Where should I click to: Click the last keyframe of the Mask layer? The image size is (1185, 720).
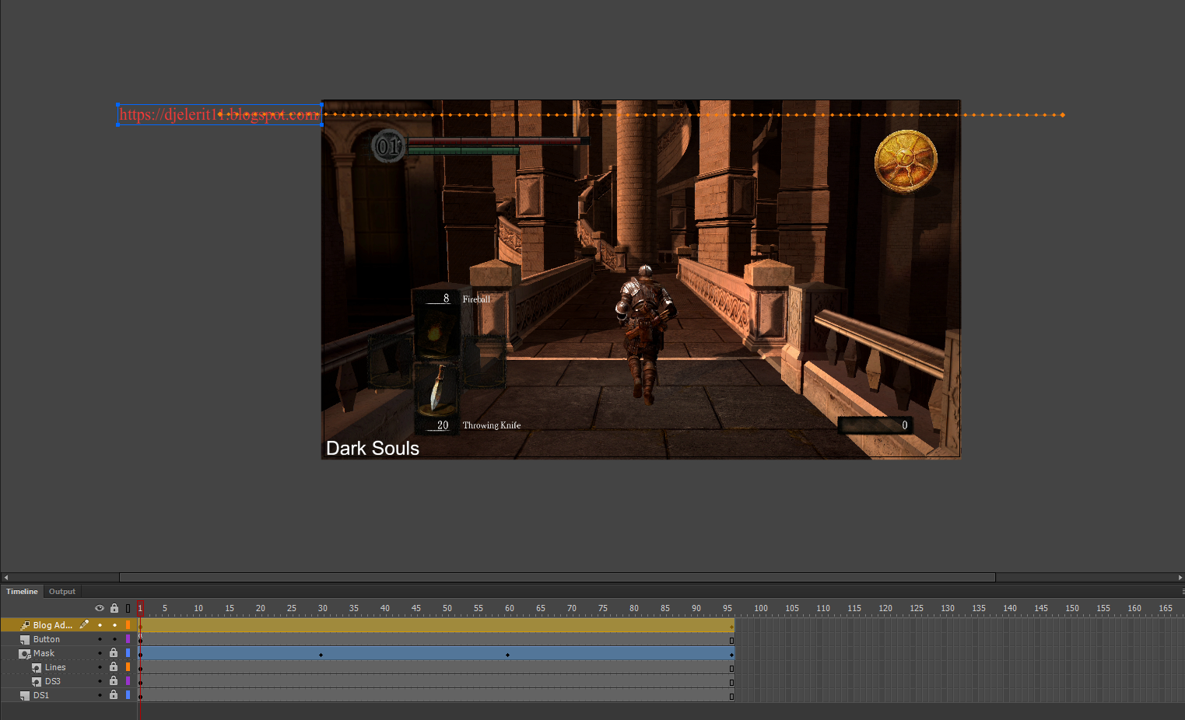click(x=731, y=655)
